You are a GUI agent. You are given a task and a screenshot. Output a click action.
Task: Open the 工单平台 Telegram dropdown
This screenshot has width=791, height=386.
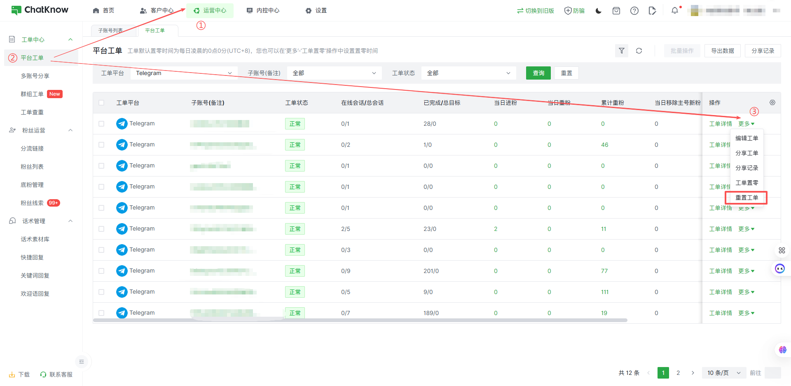pyautogui.click(x=184, y=73)
